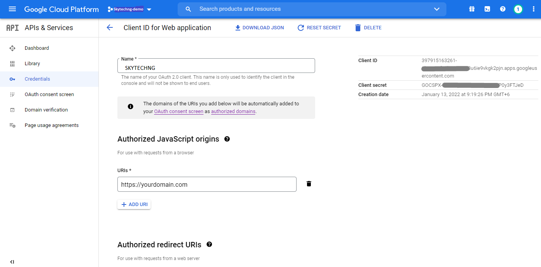Delete the https://yourdomain.com URI via trash icon

[309, 184]
